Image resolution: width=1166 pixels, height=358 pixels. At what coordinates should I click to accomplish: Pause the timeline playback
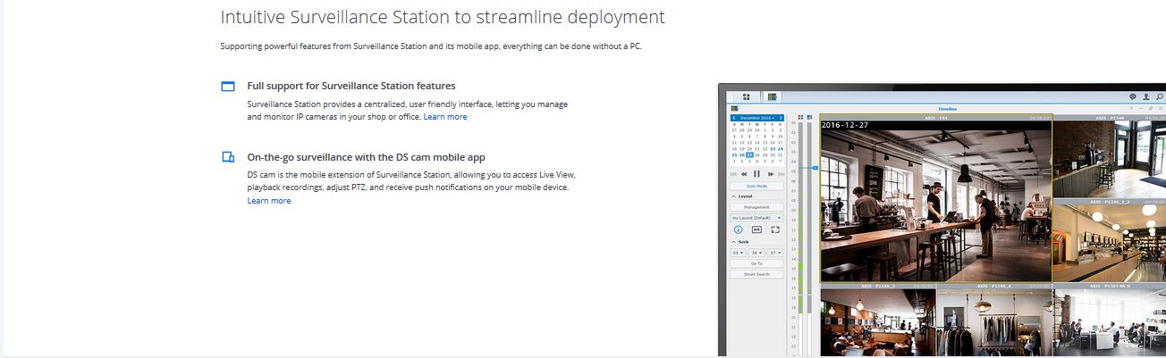(757, 174)
